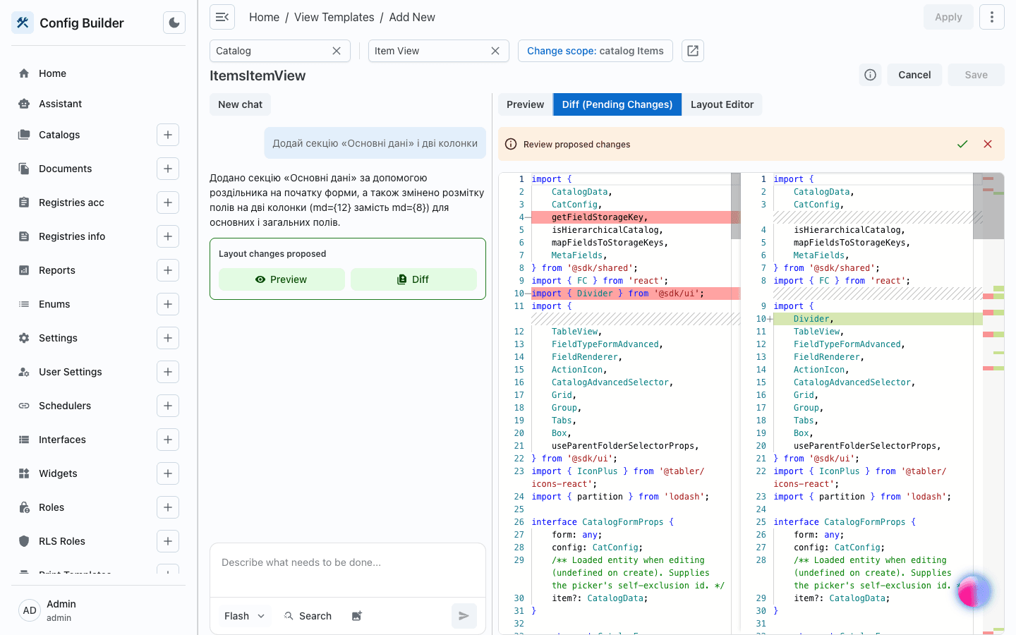Toggle dark mode moon icon
1016x635 pixels.
coord(174,23)
